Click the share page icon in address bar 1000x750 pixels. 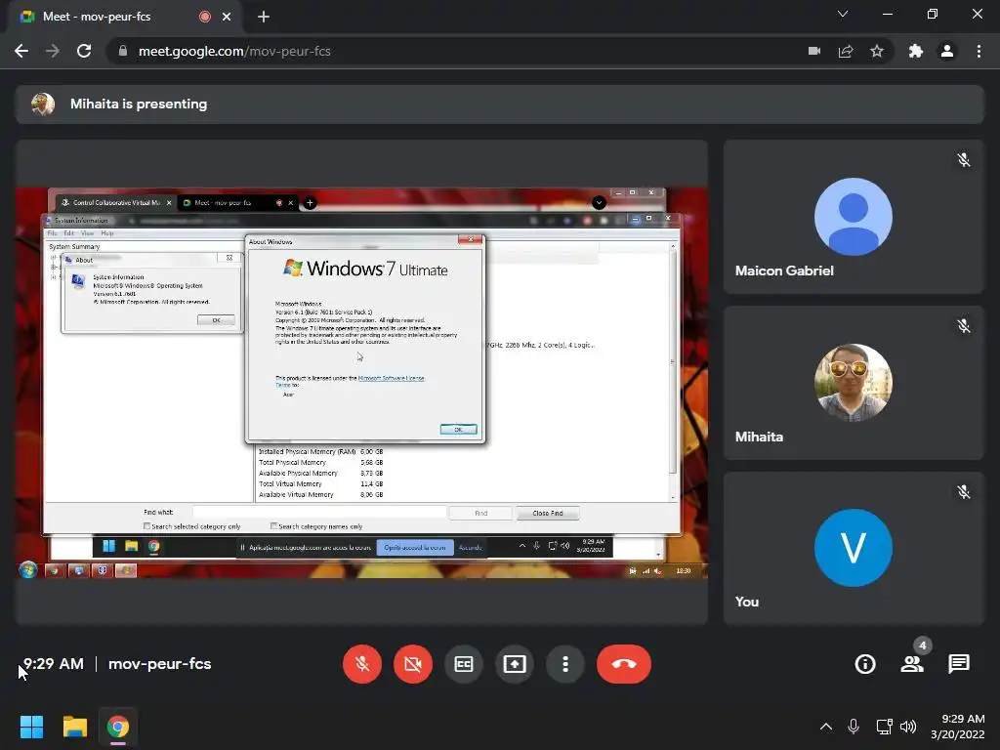tap(846, 51)
